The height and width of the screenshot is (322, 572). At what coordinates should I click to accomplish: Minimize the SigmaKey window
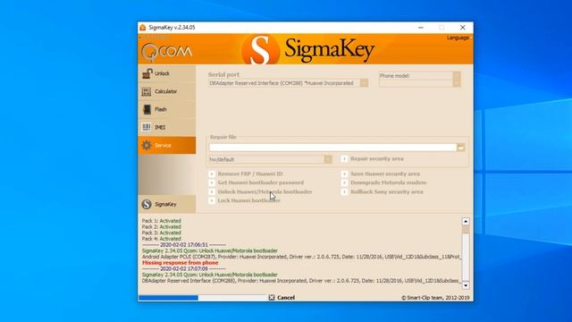click(x=421, y=28)
